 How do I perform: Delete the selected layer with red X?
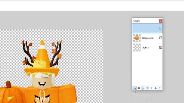click(x=139, y=88)
